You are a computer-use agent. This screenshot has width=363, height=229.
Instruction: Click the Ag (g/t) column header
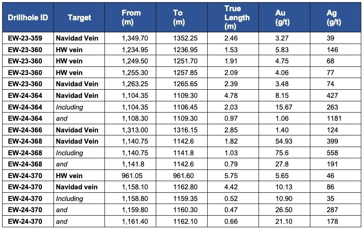334,17
